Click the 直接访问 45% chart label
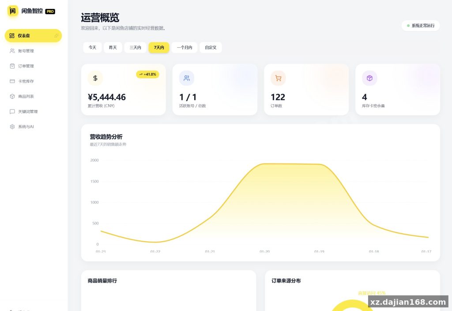The width and height of the screenshot is (452, 311). [x=372, y=293]
